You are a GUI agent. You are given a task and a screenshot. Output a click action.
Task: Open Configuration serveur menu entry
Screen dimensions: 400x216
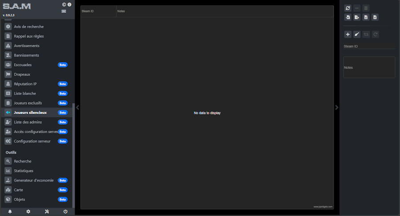32,141
